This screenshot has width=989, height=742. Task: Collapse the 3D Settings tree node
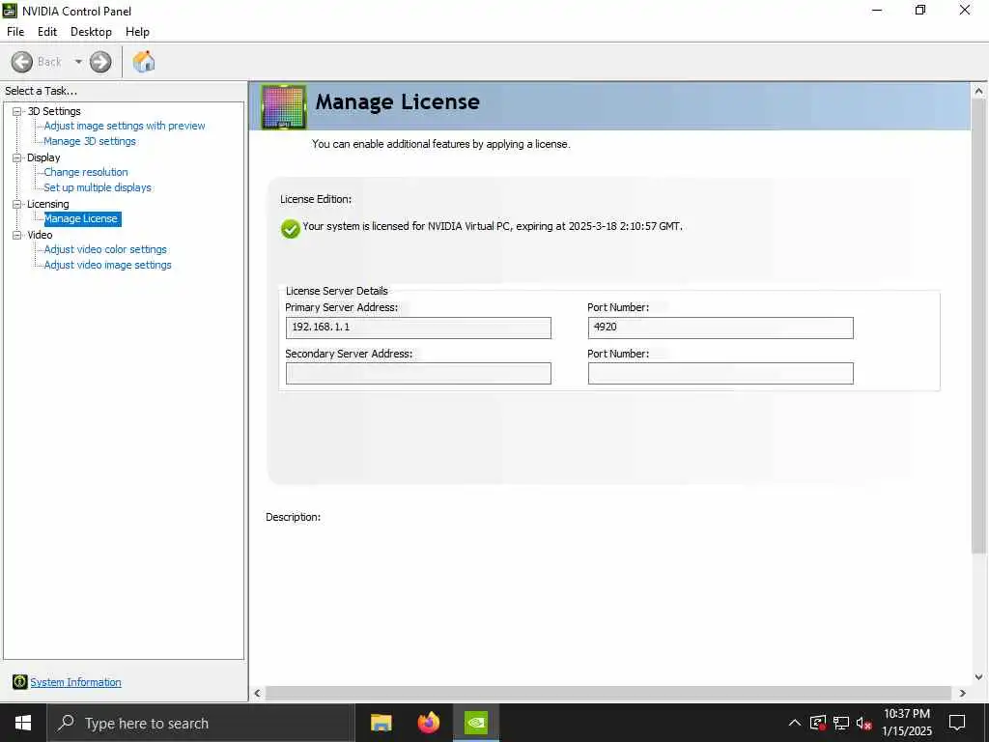[x=17, y=111]
